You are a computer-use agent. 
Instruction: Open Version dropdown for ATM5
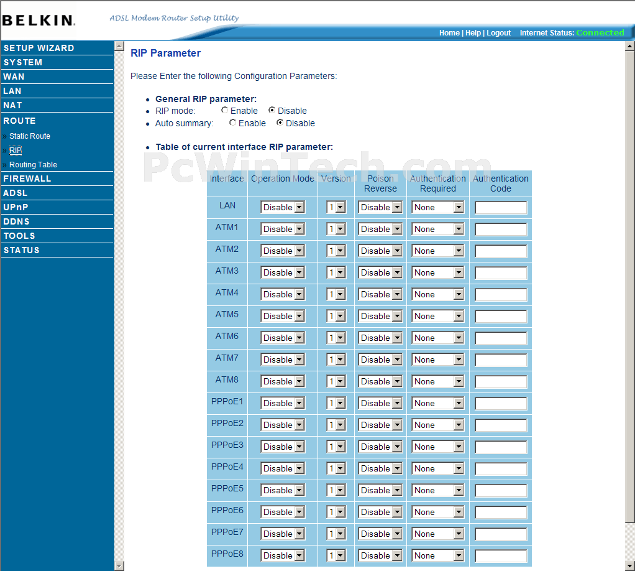click(336, 317)
